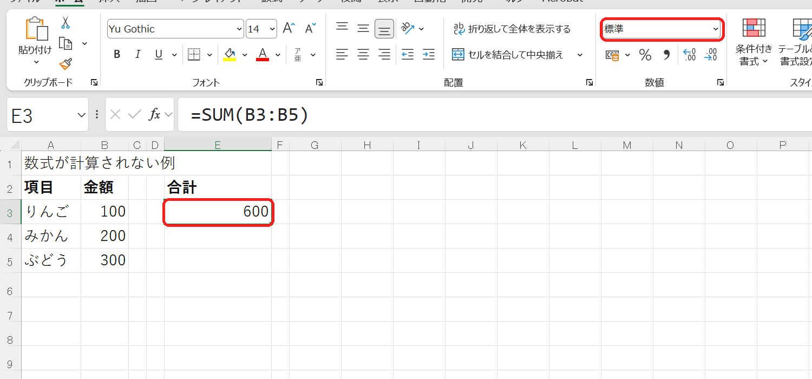Screen dimensions: 812x379
Task: Apply percent style format
Action: [x=645, y=55]
